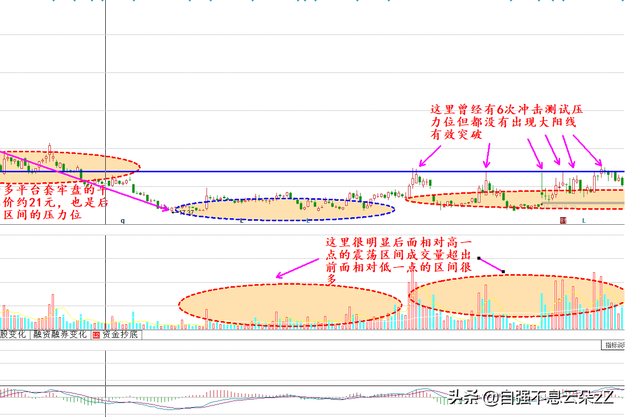The width and height of the screenshot is (625, 417).
Task: Click the q marker under the price chart
Action: point(123,220)
